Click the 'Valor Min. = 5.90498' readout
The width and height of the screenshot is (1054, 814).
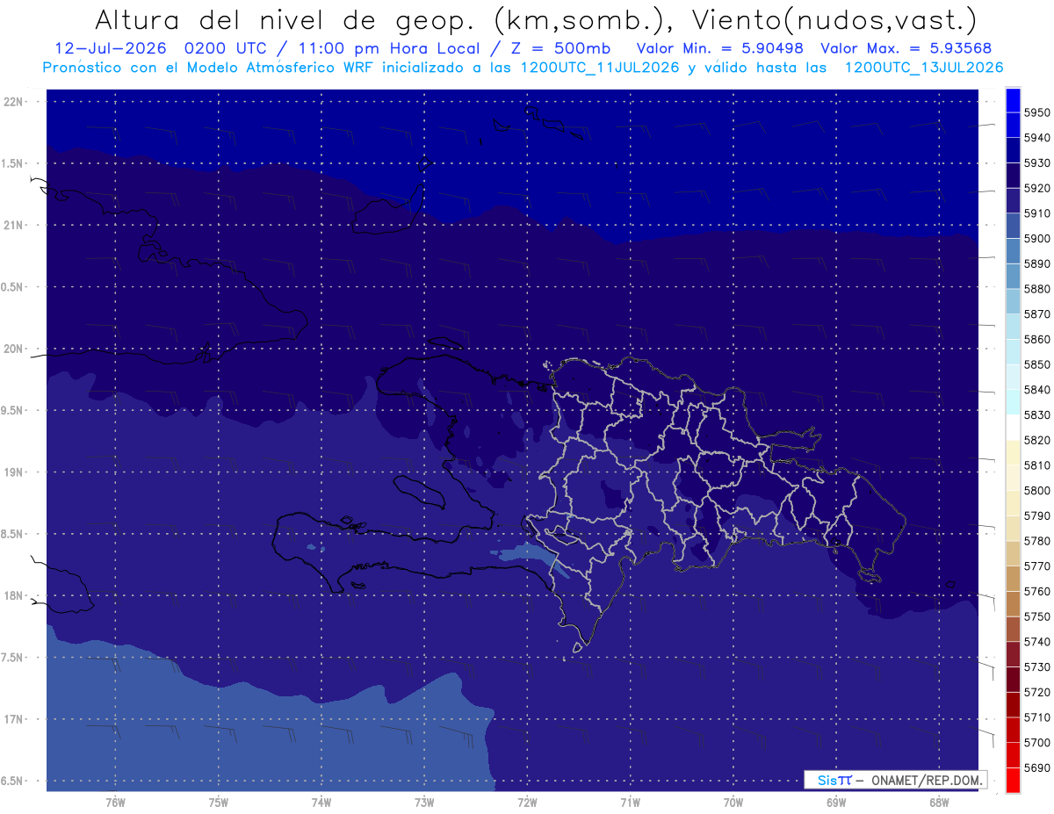[720, 48]
